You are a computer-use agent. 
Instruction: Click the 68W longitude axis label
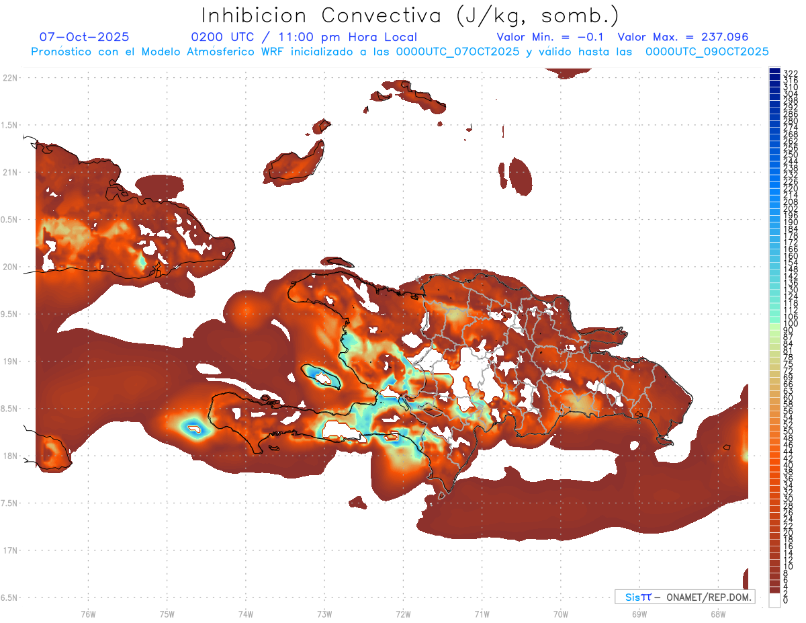pos(717,614)
